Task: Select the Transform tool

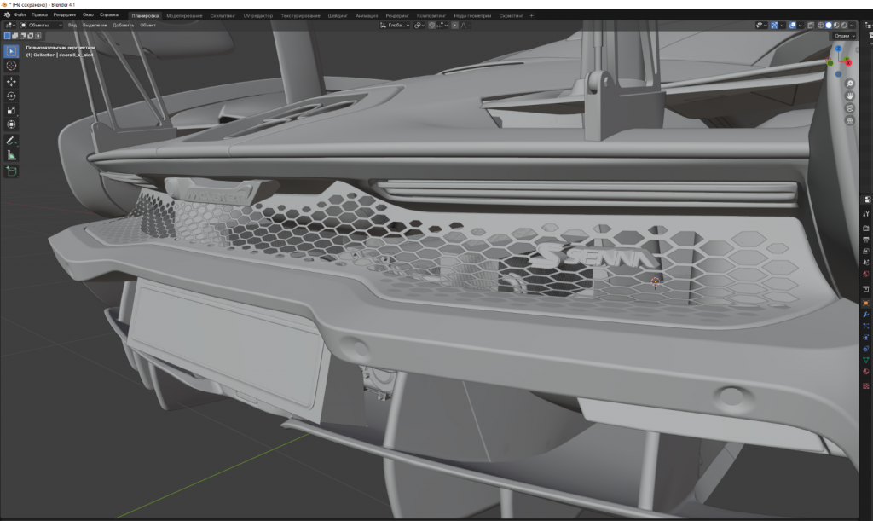Action: tap(12, 124)
